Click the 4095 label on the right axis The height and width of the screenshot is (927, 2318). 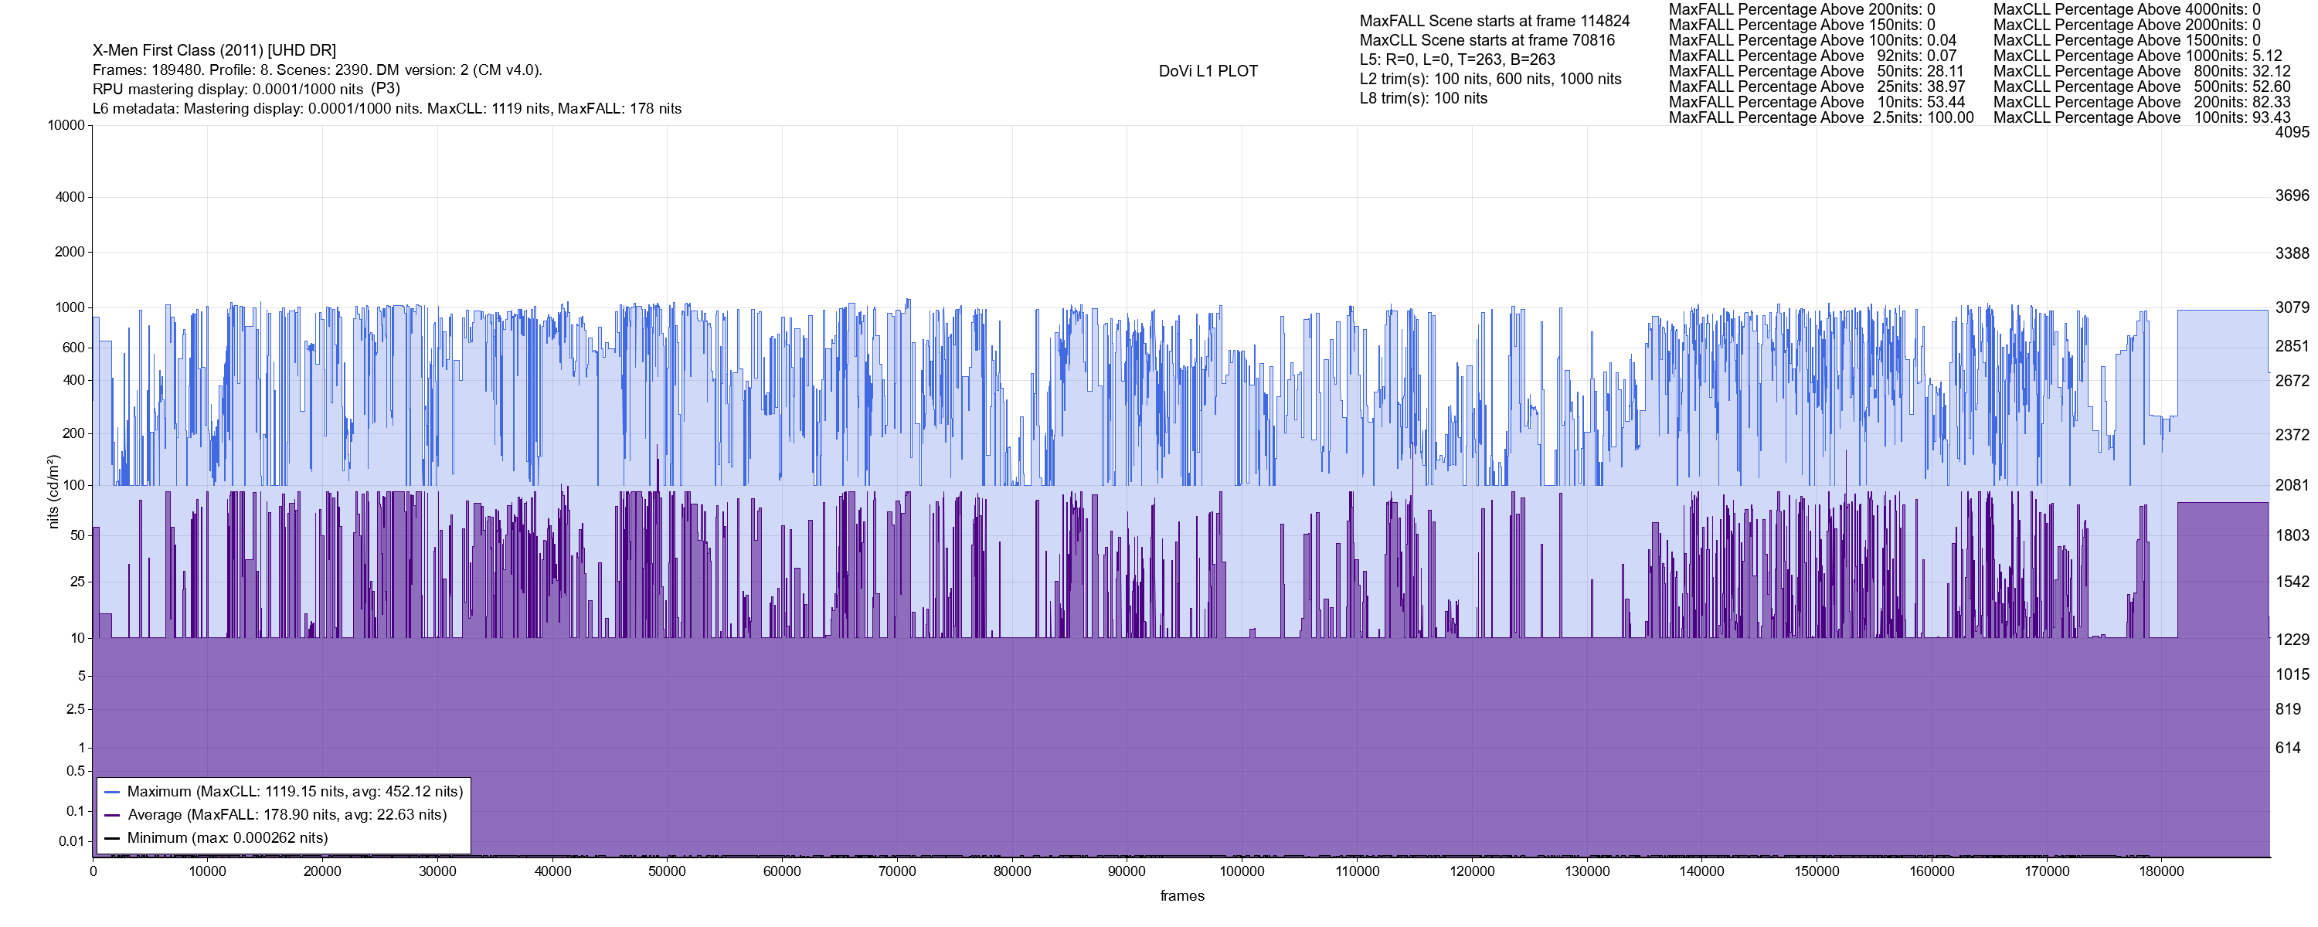coord(2292,132)
